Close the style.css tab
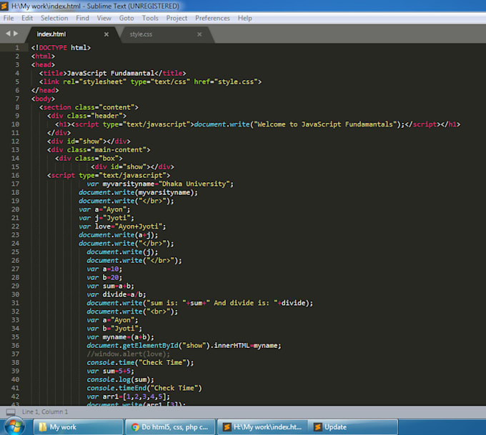The image size is (486, 435). 199,34
